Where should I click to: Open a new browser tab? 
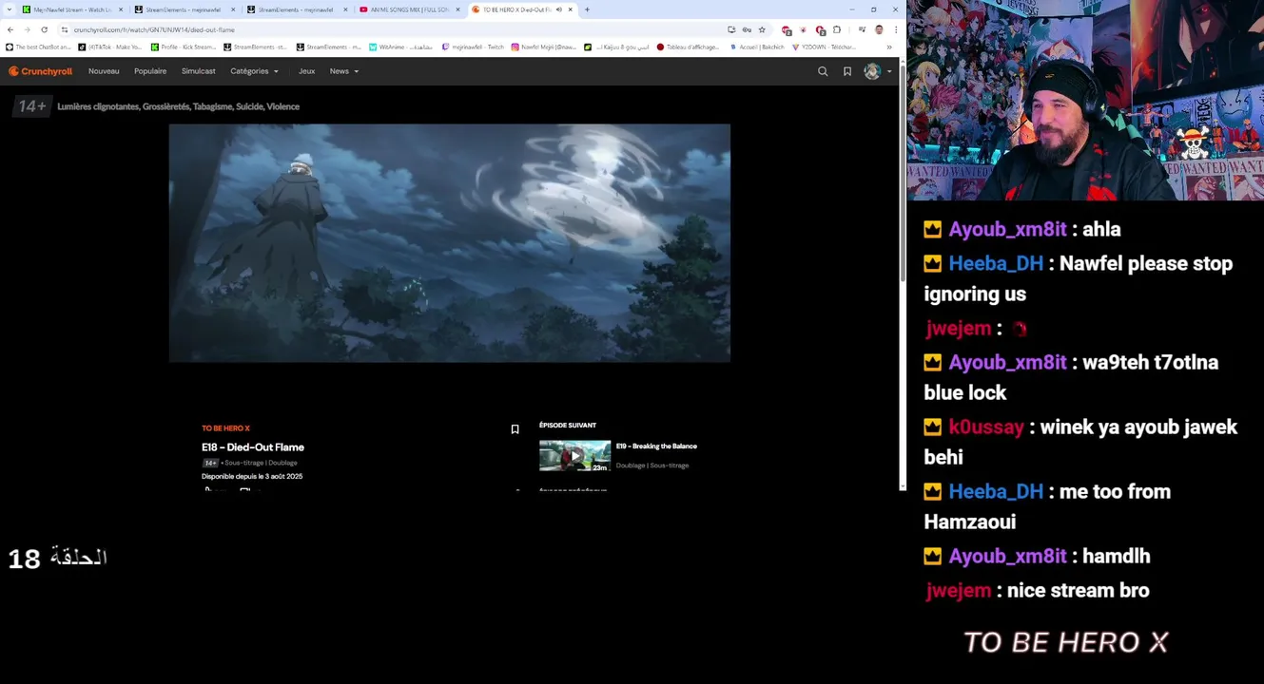point(587,9)
